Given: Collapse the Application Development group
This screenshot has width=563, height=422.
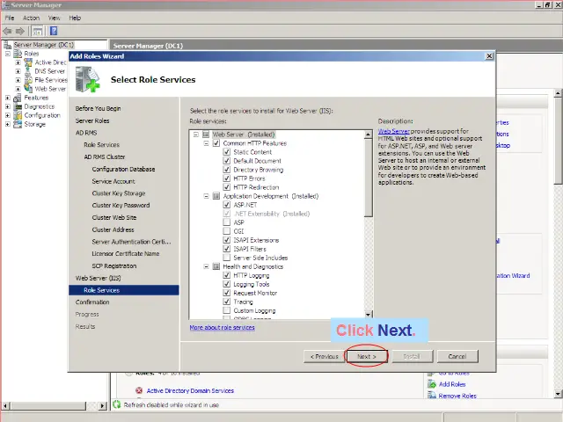Looking at the screenshot, I should [x=206, y=196].
